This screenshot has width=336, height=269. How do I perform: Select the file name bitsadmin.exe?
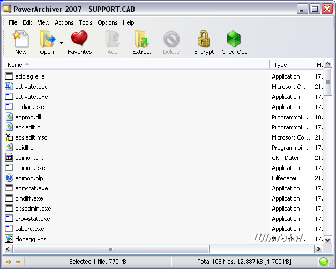tap(33, 209)
